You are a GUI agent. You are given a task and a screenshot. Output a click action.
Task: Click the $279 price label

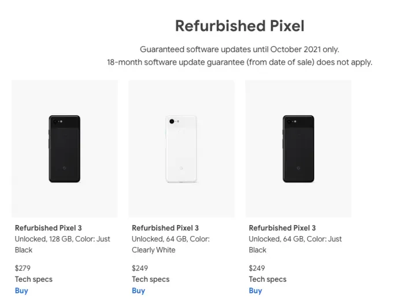click(23, 268)
